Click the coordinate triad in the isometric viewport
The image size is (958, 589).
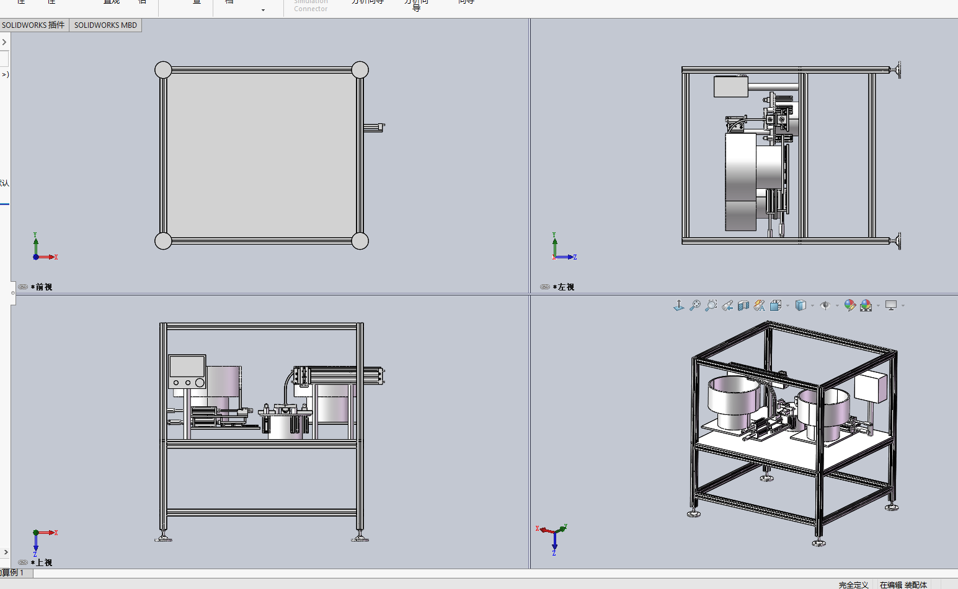pos(552,539)
